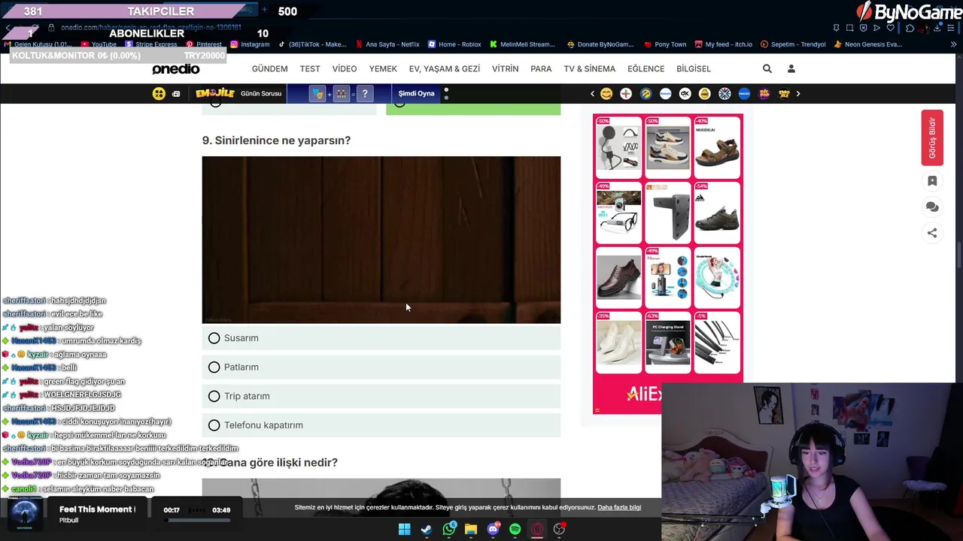The width and height of the screenshot is (963, 541).
Task: Open File Explorer from the taskbar
Action: click(x=471, y=529)
